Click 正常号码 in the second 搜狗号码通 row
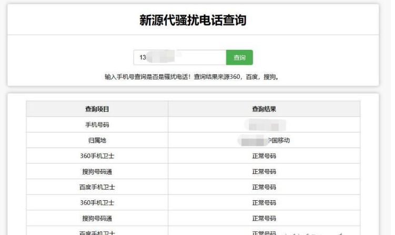Screen dimensions: 395x235 pyautogui.click(x=264, y=218)
